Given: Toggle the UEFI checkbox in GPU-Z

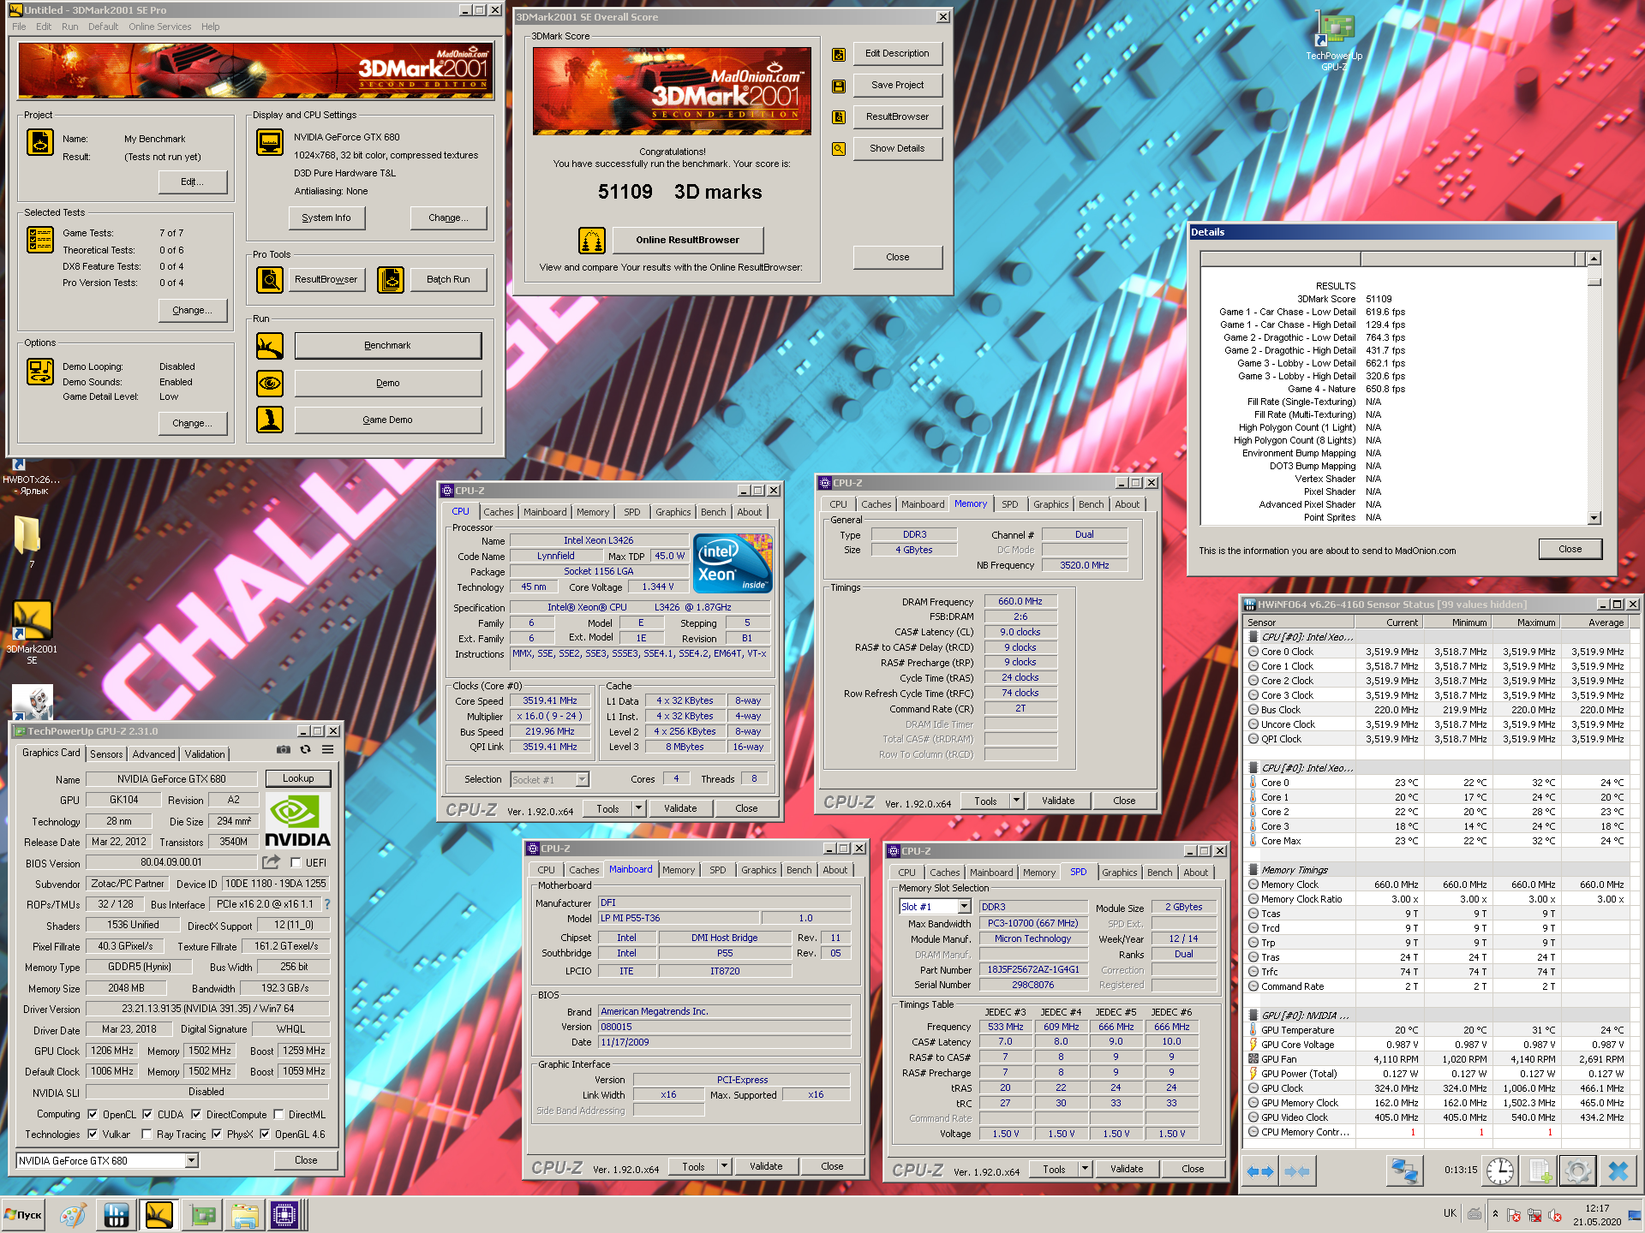Looking at the screenshot, I should coord(296,863).
